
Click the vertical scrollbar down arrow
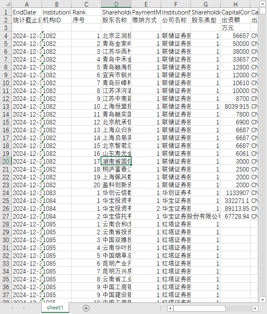[x=262, y=300]
